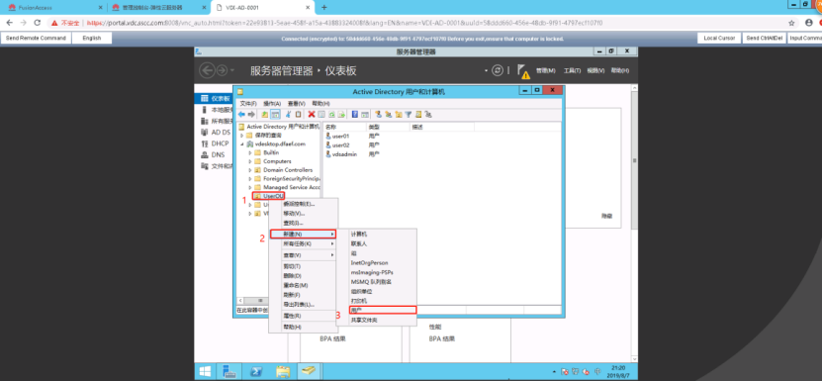Toggle the Show/Hide Console Tree toolbar icon
Viewport: 822px width, 381px height.
coord(275,115)
